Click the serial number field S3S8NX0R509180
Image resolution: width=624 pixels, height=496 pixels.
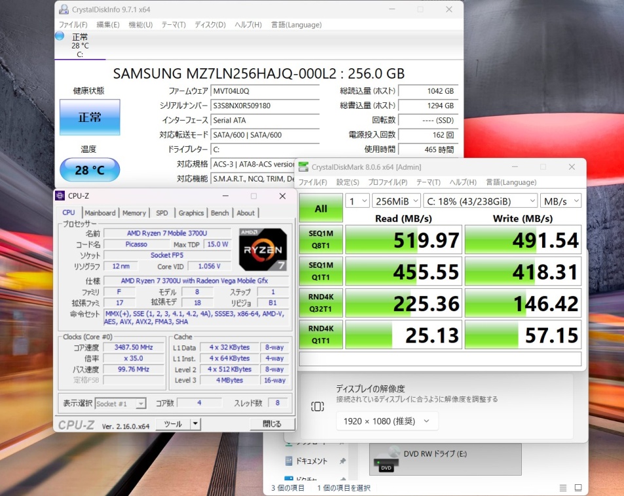click(x=265, y=106)
